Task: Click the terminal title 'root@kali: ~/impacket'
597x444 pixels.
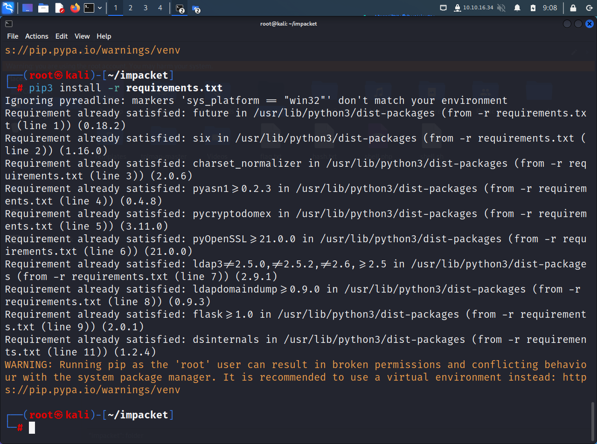Action: click(289, 24)
